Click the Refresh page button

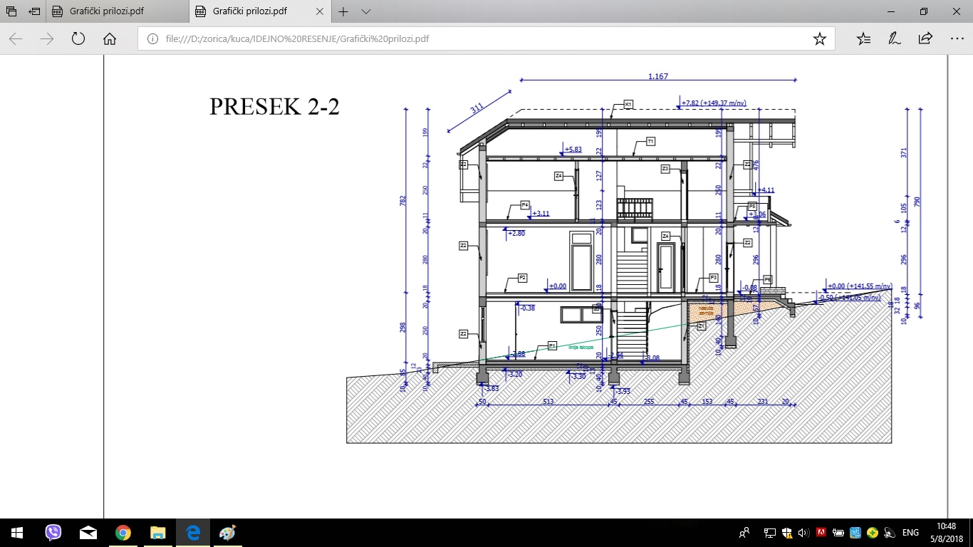click(x=78, y=39)
